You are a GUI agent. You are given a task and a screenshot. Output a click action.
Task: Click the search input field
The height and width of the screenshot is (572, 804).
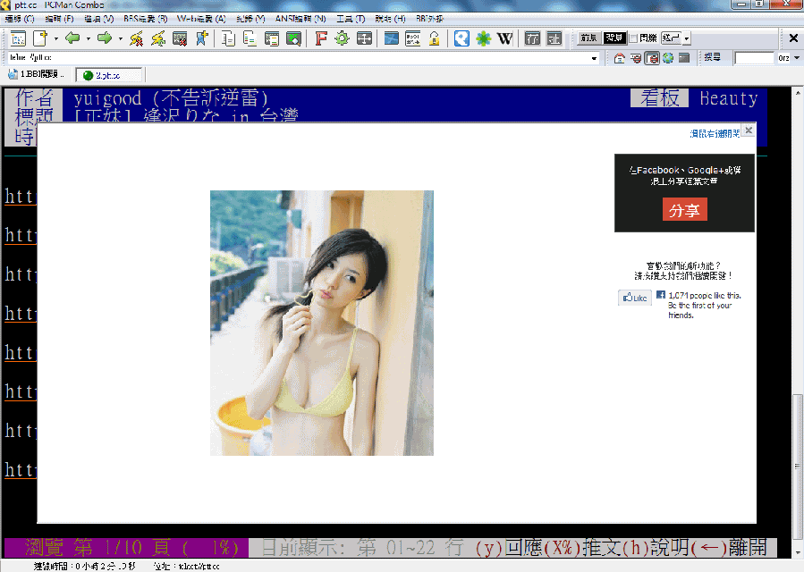[x=754, y=58]
